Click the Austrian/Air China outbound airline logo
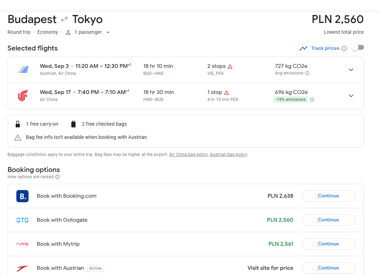This screenshot has width=380, height=275. pyautogui.click(x=23, y=70)
